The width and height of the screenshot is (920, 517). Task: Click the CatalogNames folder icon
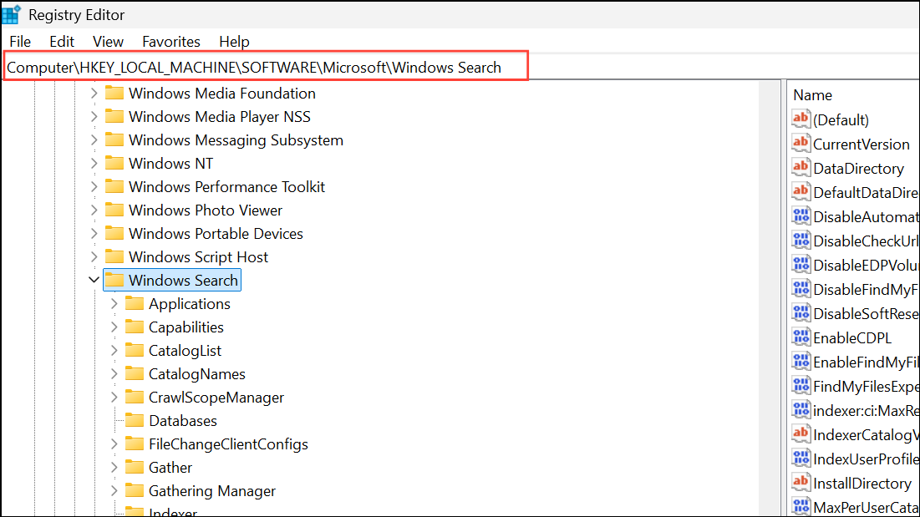135,373
